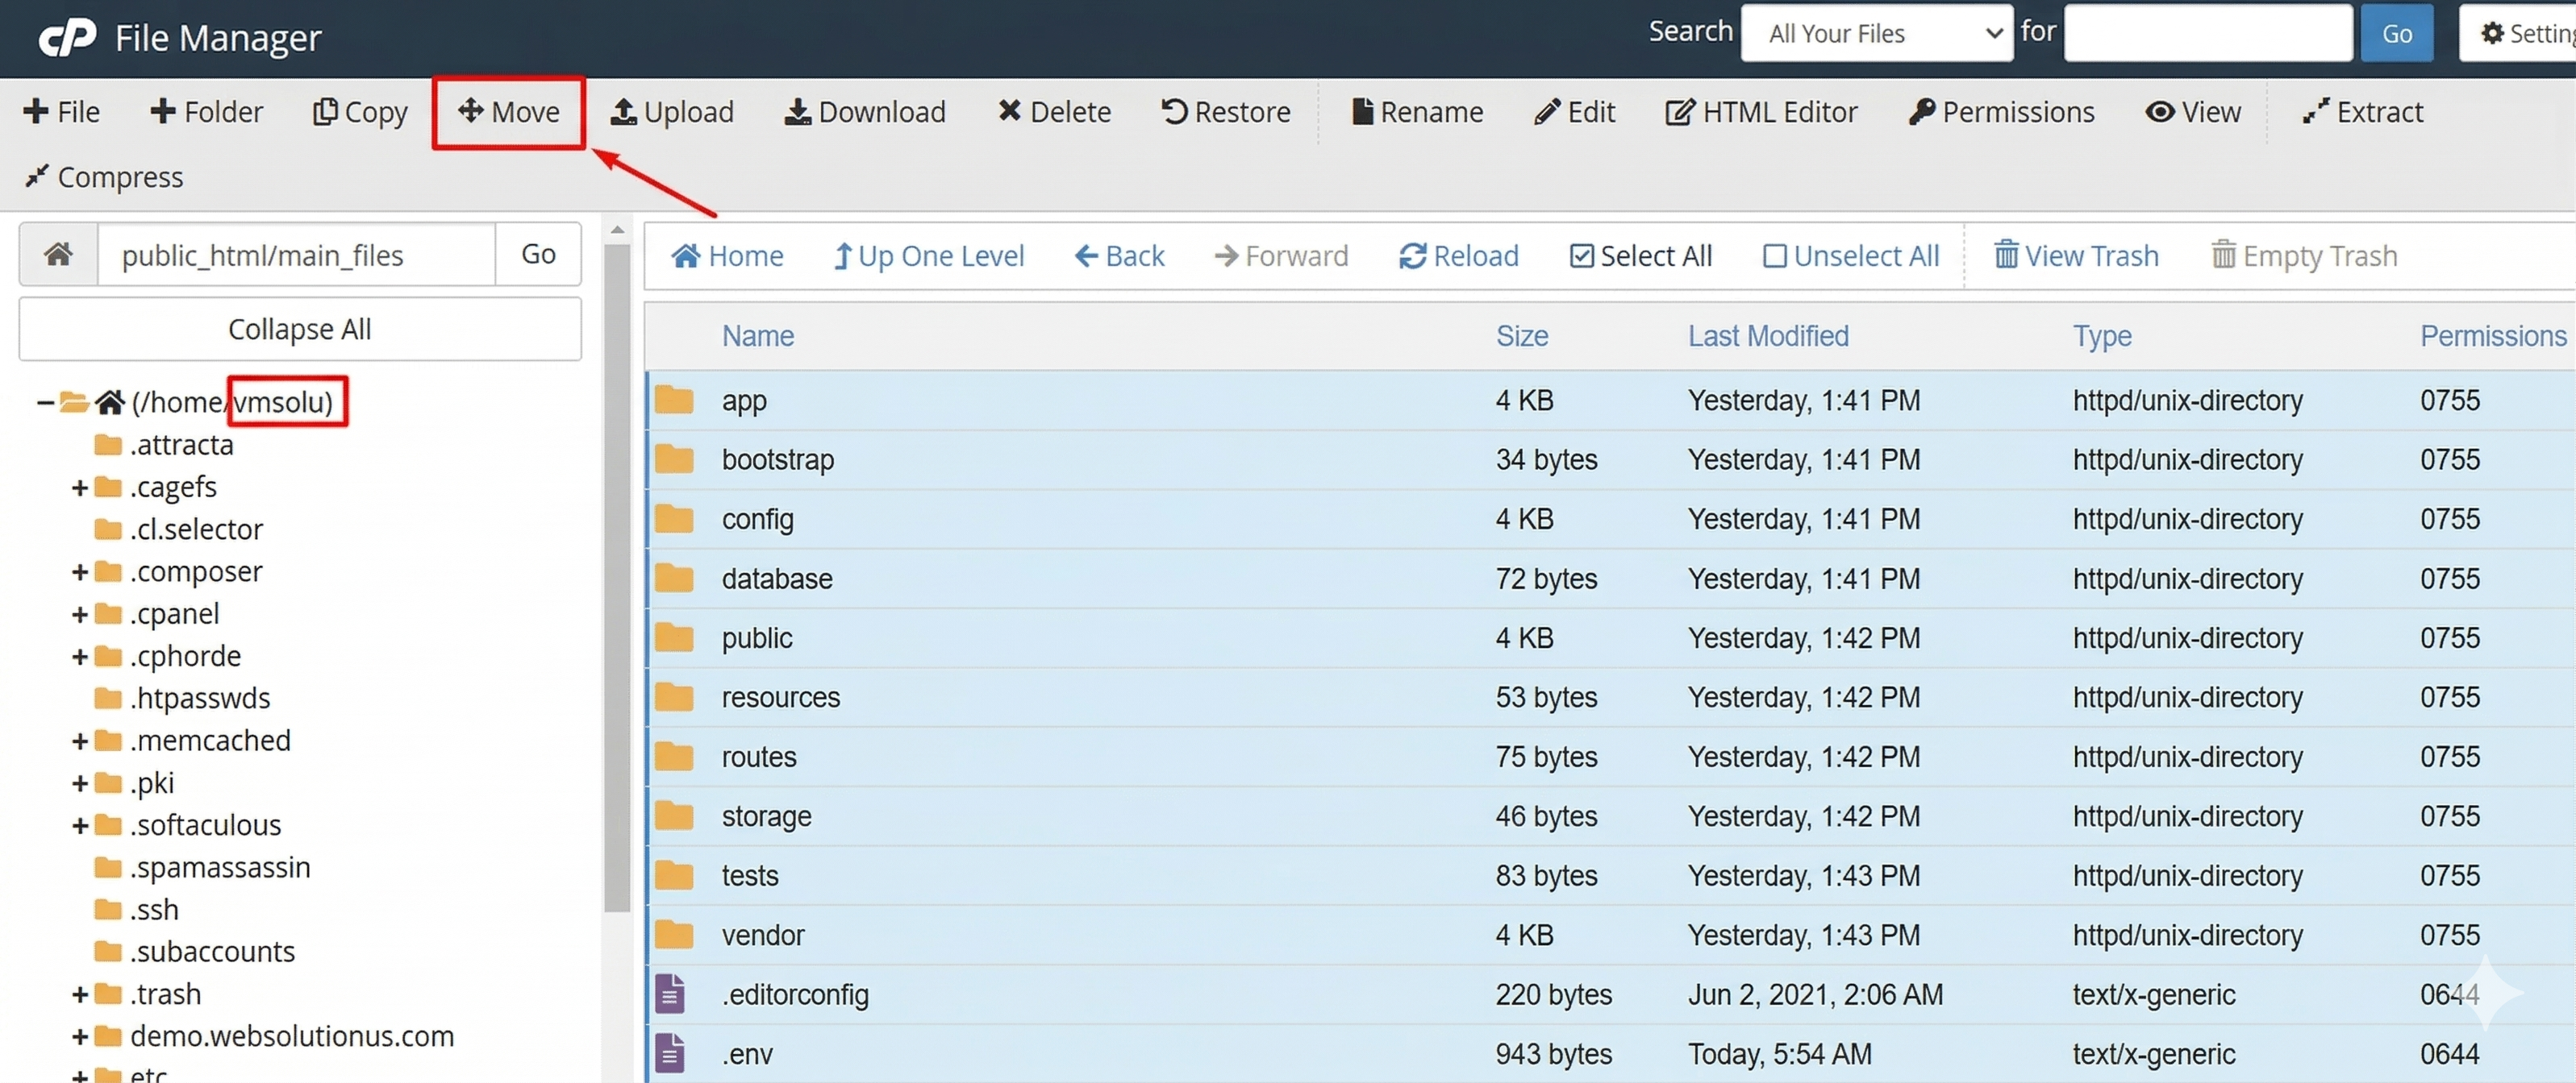This screenshot has width=2576, height=1083.
Task: Click the blue search Go button
Action: point(2396,33)
